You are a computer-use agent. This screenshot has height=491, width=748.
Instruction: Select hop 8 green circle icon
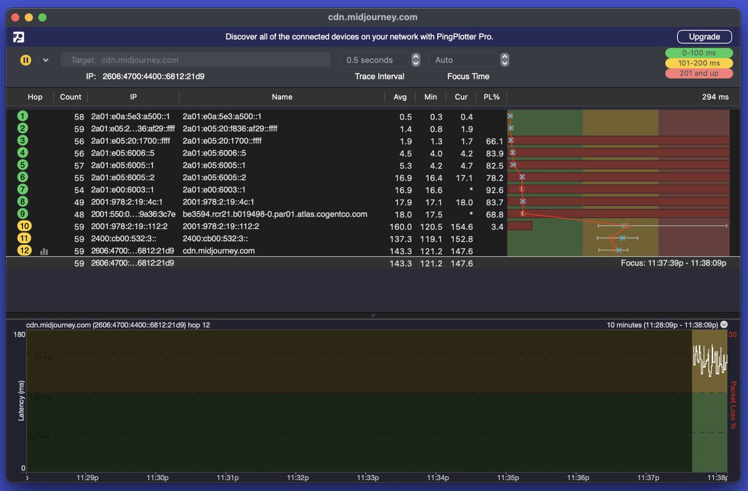[x=23, y=201]
